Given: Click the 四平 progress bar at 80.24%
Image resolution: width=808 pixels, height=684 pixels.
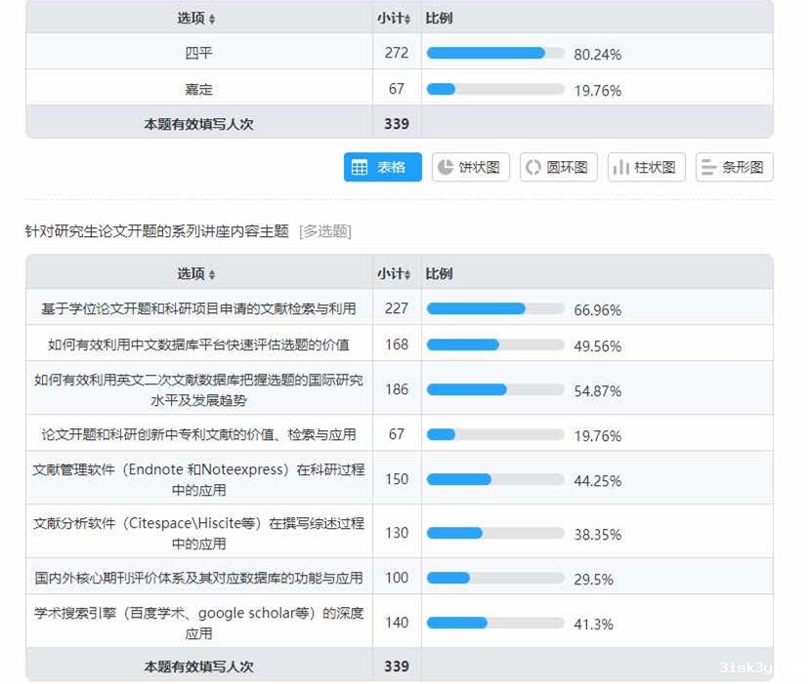Looking at the screenshot, I should click(x=495, y=54).
